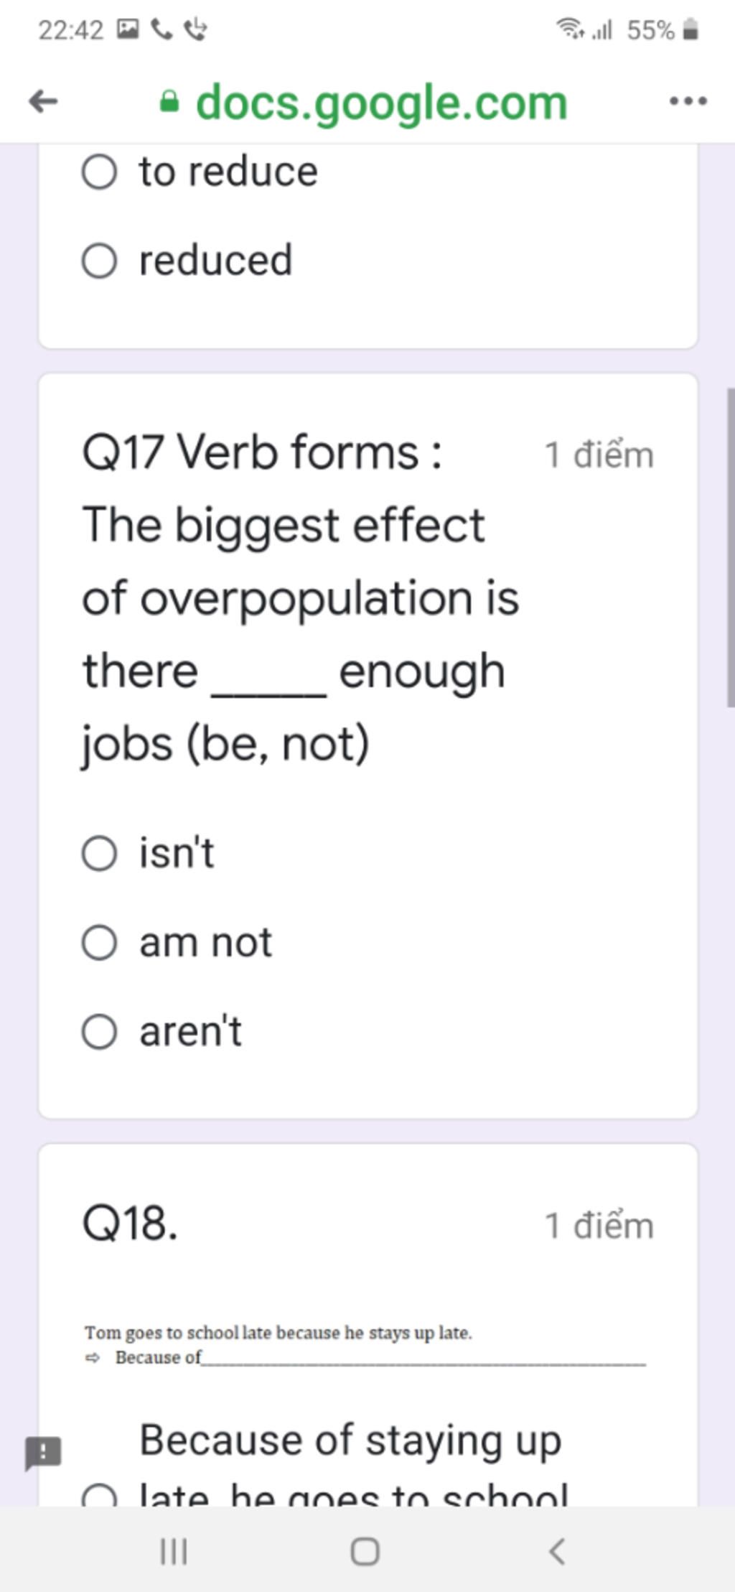This screenshot has height=1592, width=735.
Task: Open the three-dot browser menu
Action: pos(688,101)
